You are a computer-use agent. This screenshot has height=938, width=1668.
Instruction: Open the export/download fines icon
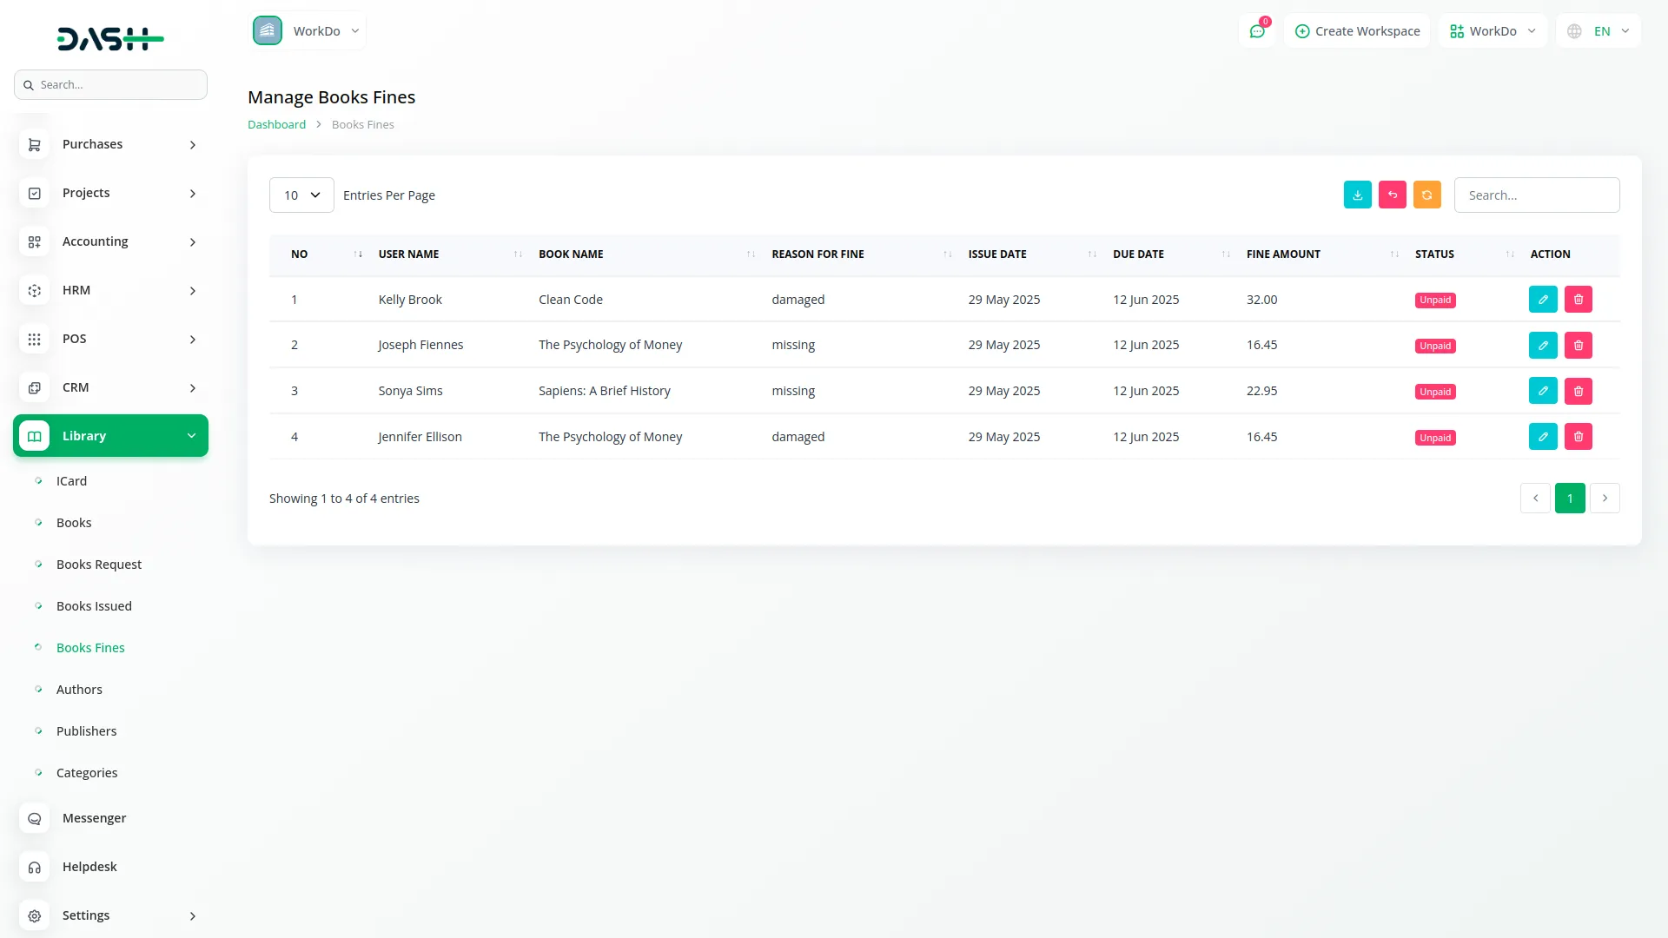click(1357, 195)
